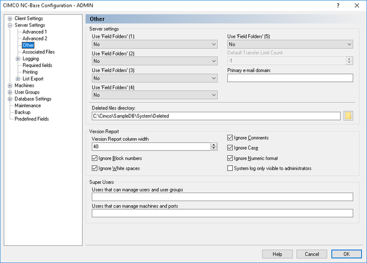Image resolution: width=367 pixels, height=263 pixels.
Task: Collapse the Server Settings tree node
Action: coord(10,25)
